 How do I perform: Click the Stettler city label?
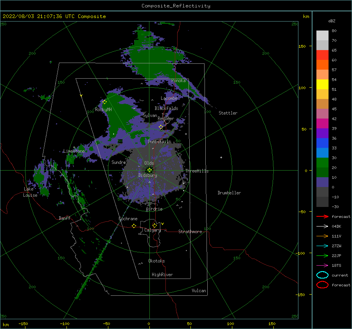point(228,113)
